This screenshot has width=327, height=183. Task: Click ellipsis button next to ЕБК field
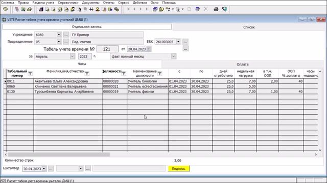point(185,42)
